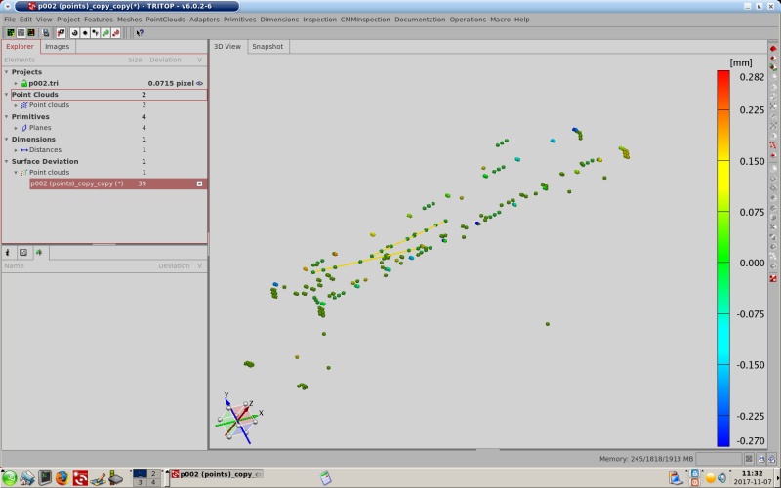This screenshot has width=781, height=488.
Task: Click the top icon in right toolbar
Action: [x=773, y=48]
